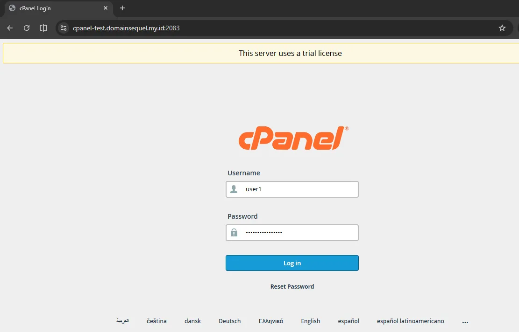Open the Reset Password link
Image resolution: width=519 pixels, height=332 pixels.
click(292, 286)
